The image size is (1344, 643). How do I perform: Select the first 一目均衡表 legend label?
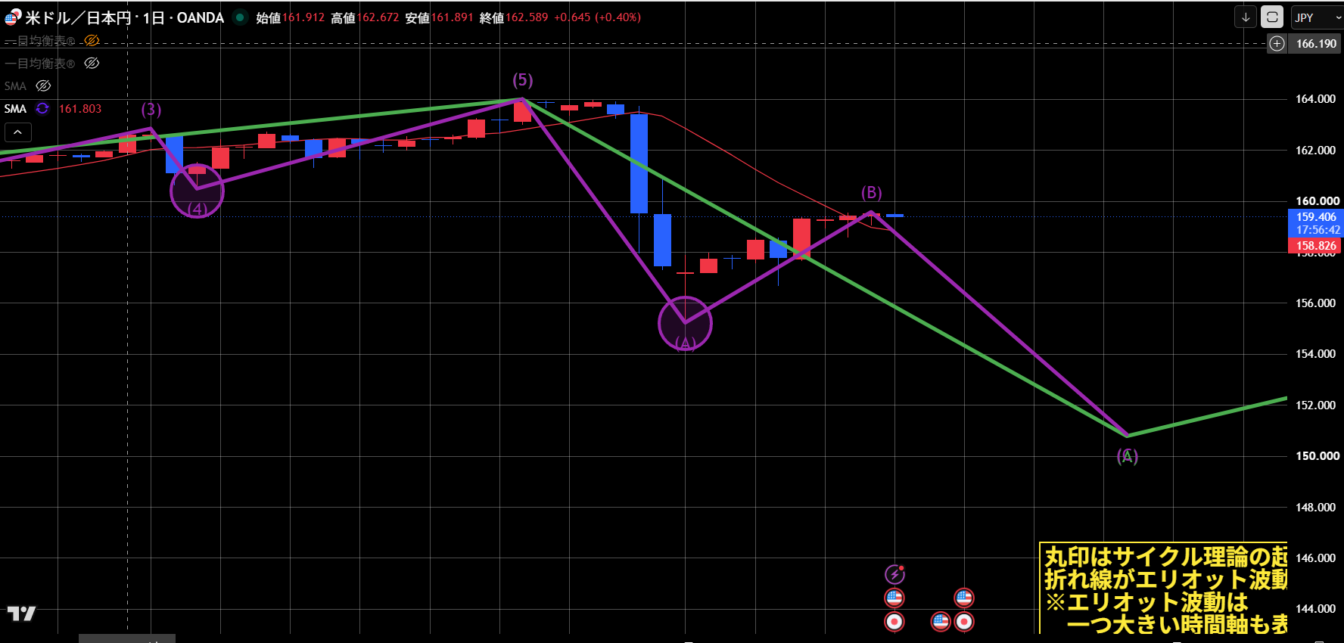[x=39, y=40]
